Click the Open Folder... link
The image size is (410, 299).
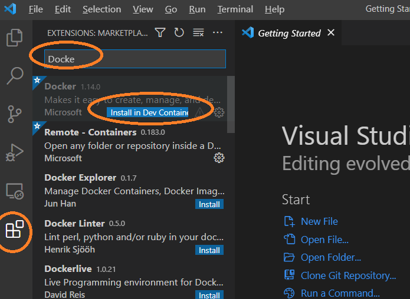click(x=331, y=258)
